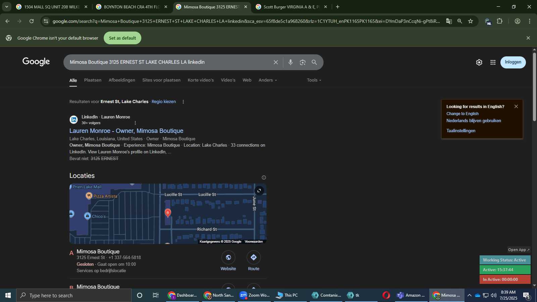Expand the map to full view
The width and height of the screenshot is (537, 302).
(x=259, y=191)
